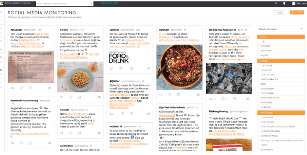Image resolution: width=307 pixels, height=155 pixels.
Task: Open the ESA post externally
Action: tap(234, 99)
